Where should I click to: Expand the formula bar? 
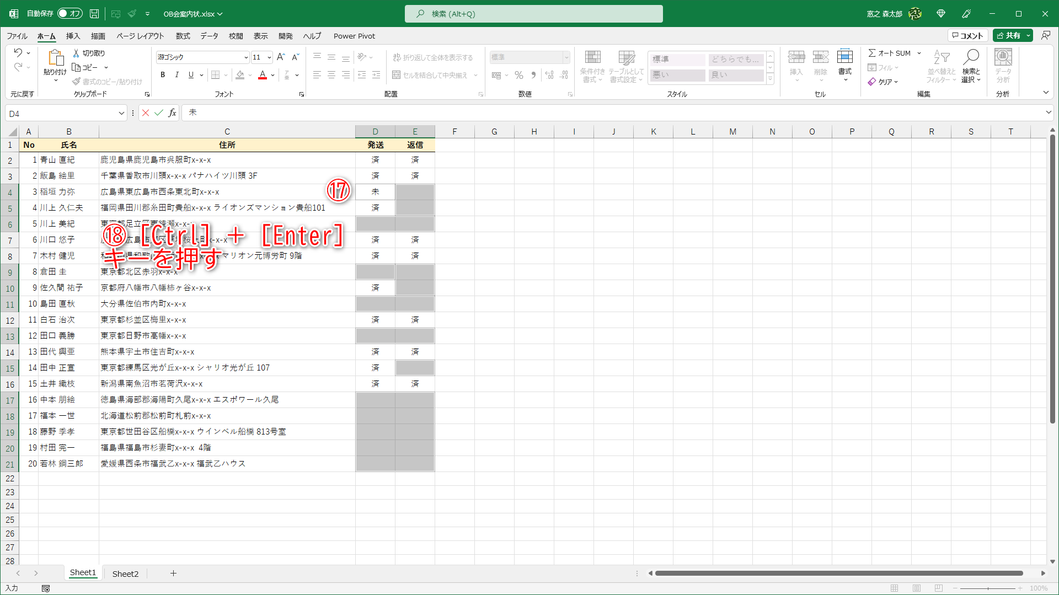tap(1048, 112)
